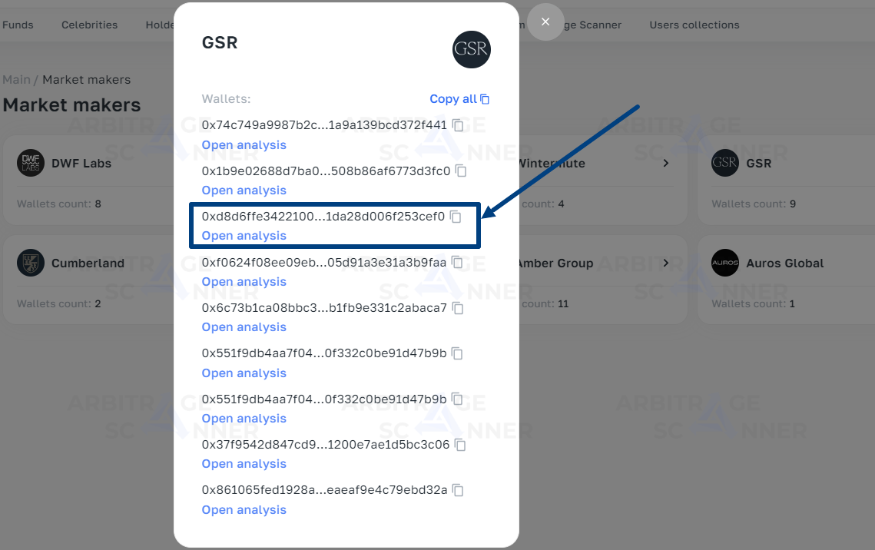Viewport: 875px width, 550px height.
Task: Open analysis for wallet 0x861065fed1928a
Action: [244, 510]
